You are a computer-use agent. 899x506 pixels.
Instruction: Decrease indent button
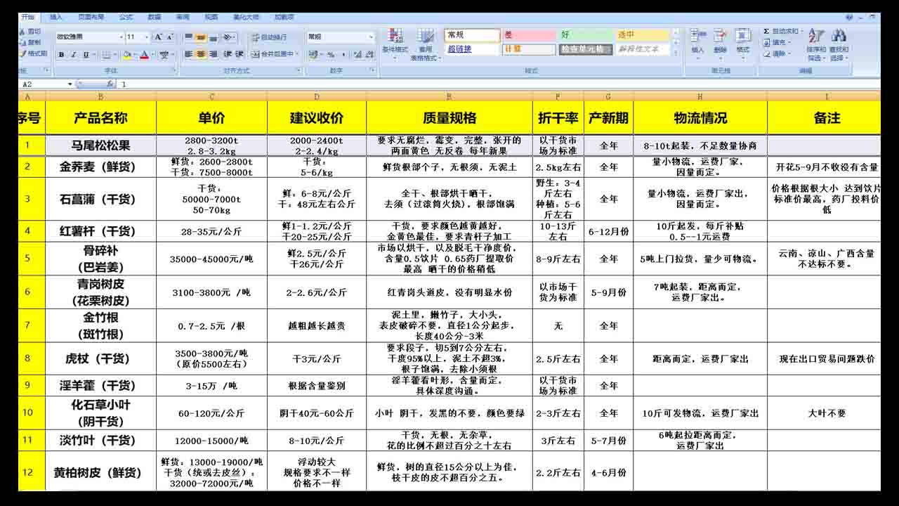click(228, 54)
